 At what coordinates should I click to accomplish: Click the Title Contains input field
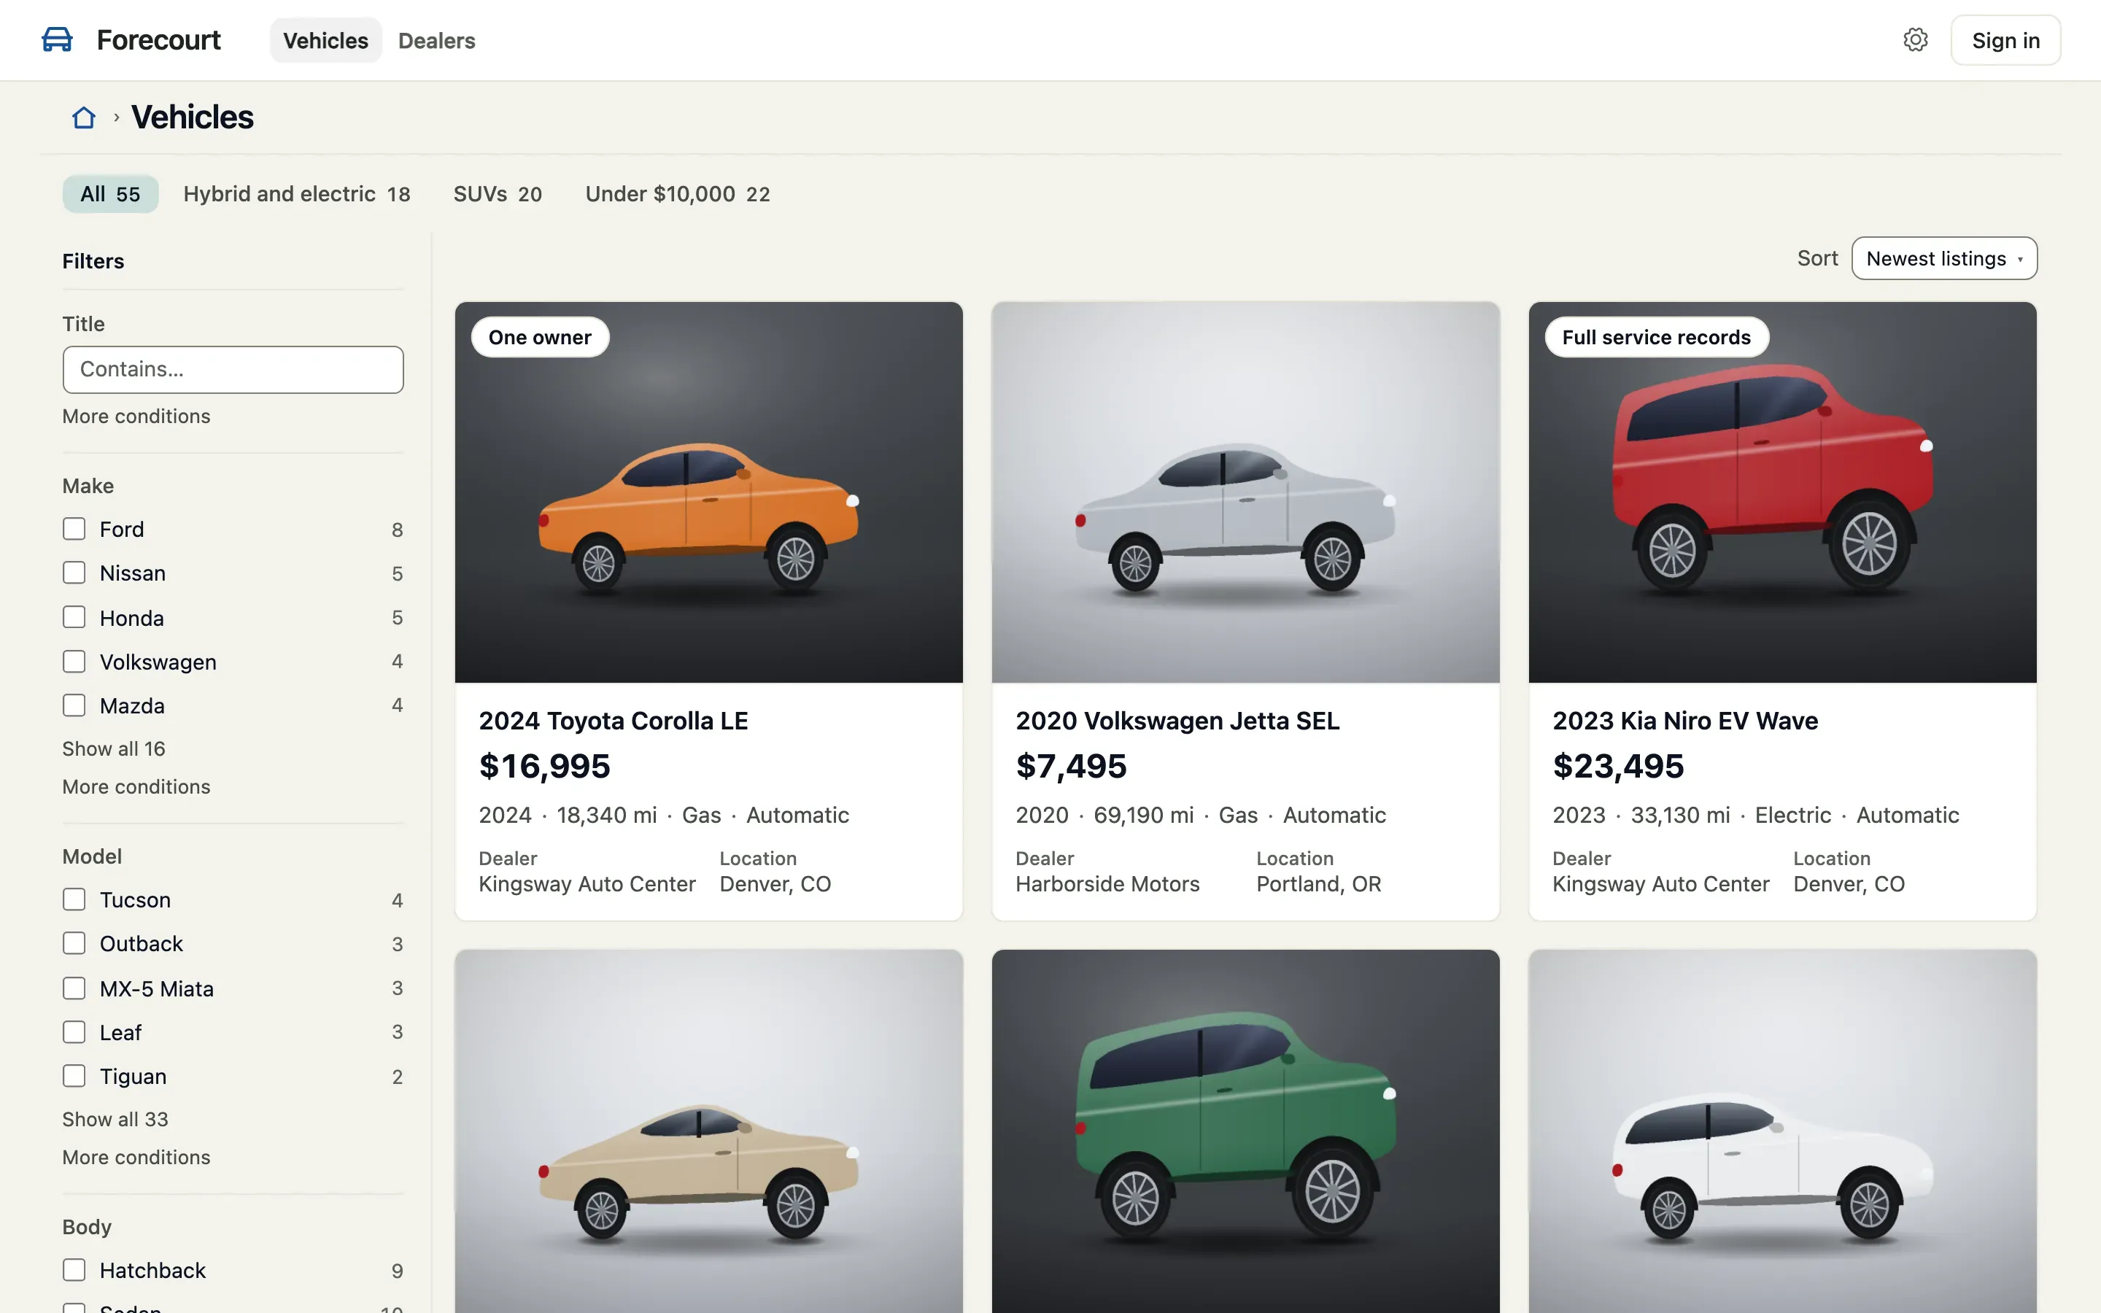[233, 370]
